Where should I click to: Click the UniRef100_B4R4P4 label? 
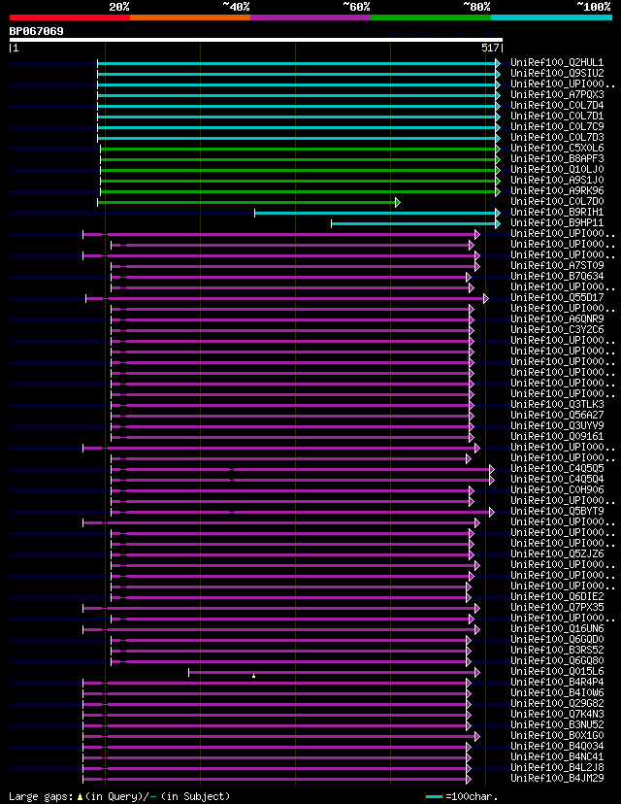[557, 683]
